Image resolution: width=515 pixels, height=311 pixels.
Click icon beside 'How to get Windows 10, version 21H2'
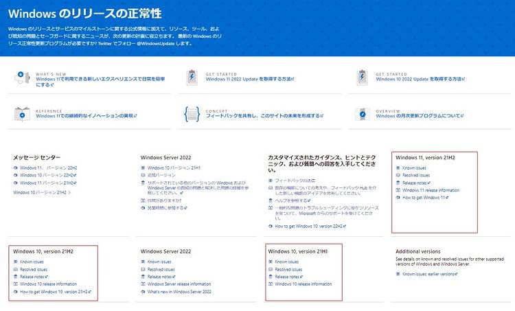tap(15, 292)
